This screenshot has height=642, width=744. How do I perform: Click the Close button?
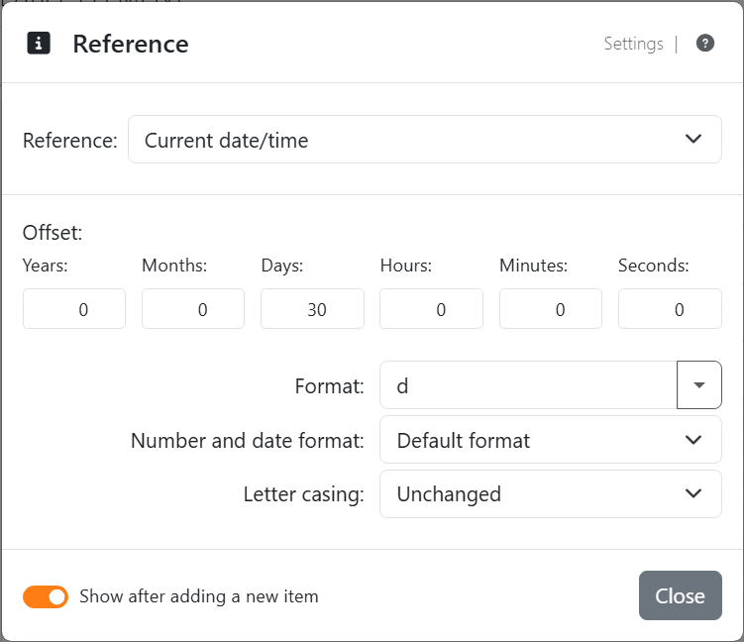click(x=681, y=595)
